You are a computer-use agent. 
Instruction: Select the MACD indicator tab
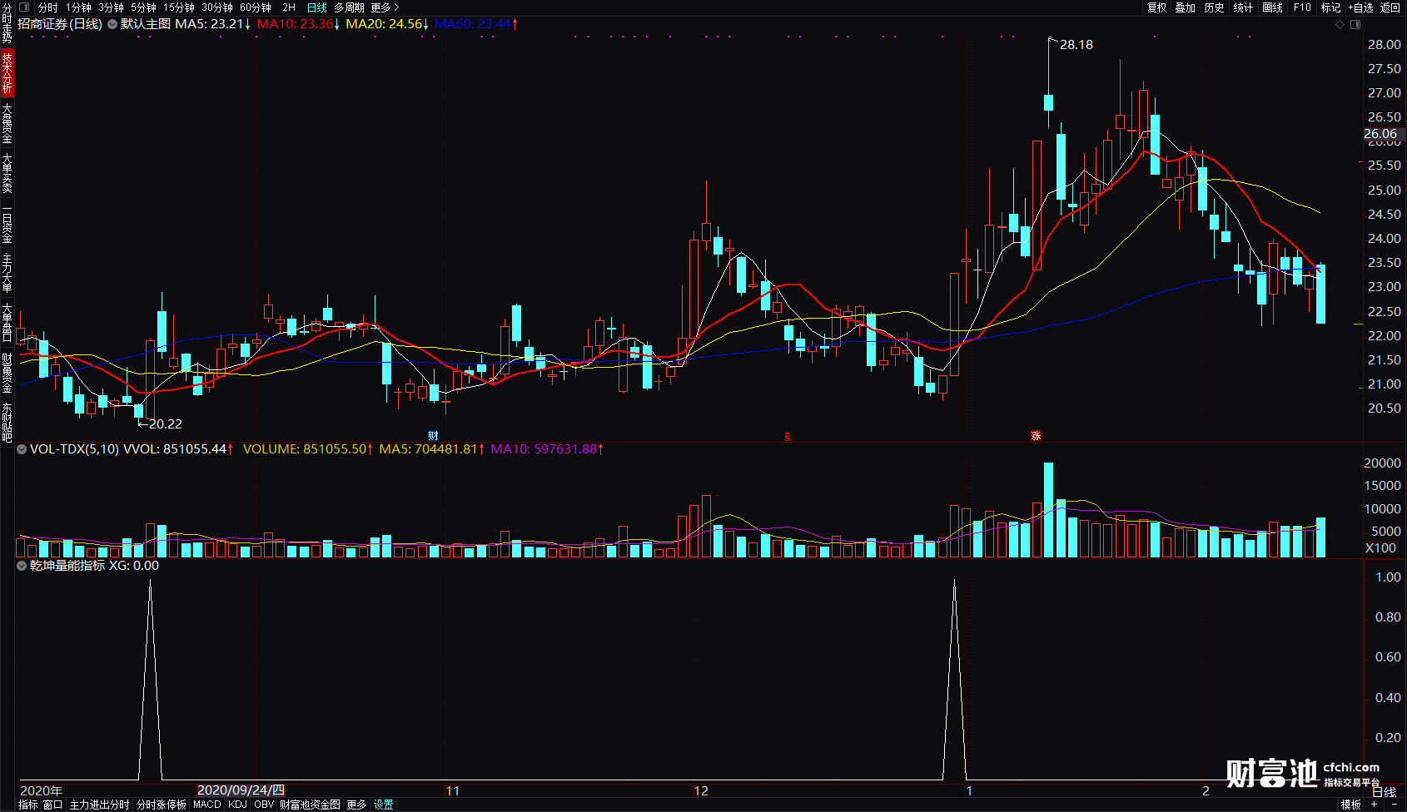pos(206,805)
